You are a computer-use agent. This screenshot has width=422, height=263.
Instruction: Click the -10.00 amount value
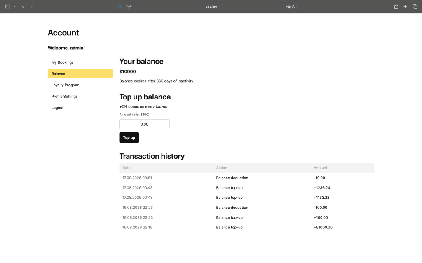[x=319, y=178]
